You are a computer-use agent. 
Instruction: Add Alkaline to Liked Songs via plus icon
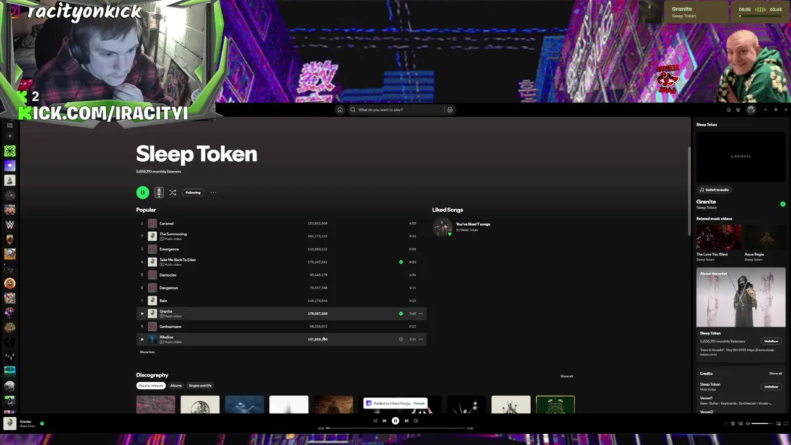click(x=400, y=339)
